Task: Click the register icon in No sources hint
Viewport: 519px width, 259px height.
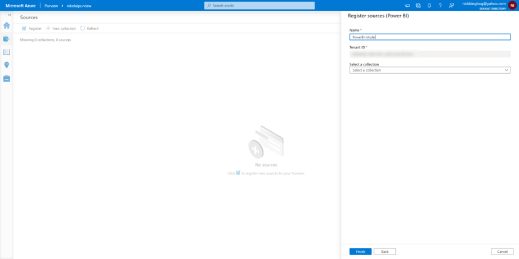Action: [238, 172]
